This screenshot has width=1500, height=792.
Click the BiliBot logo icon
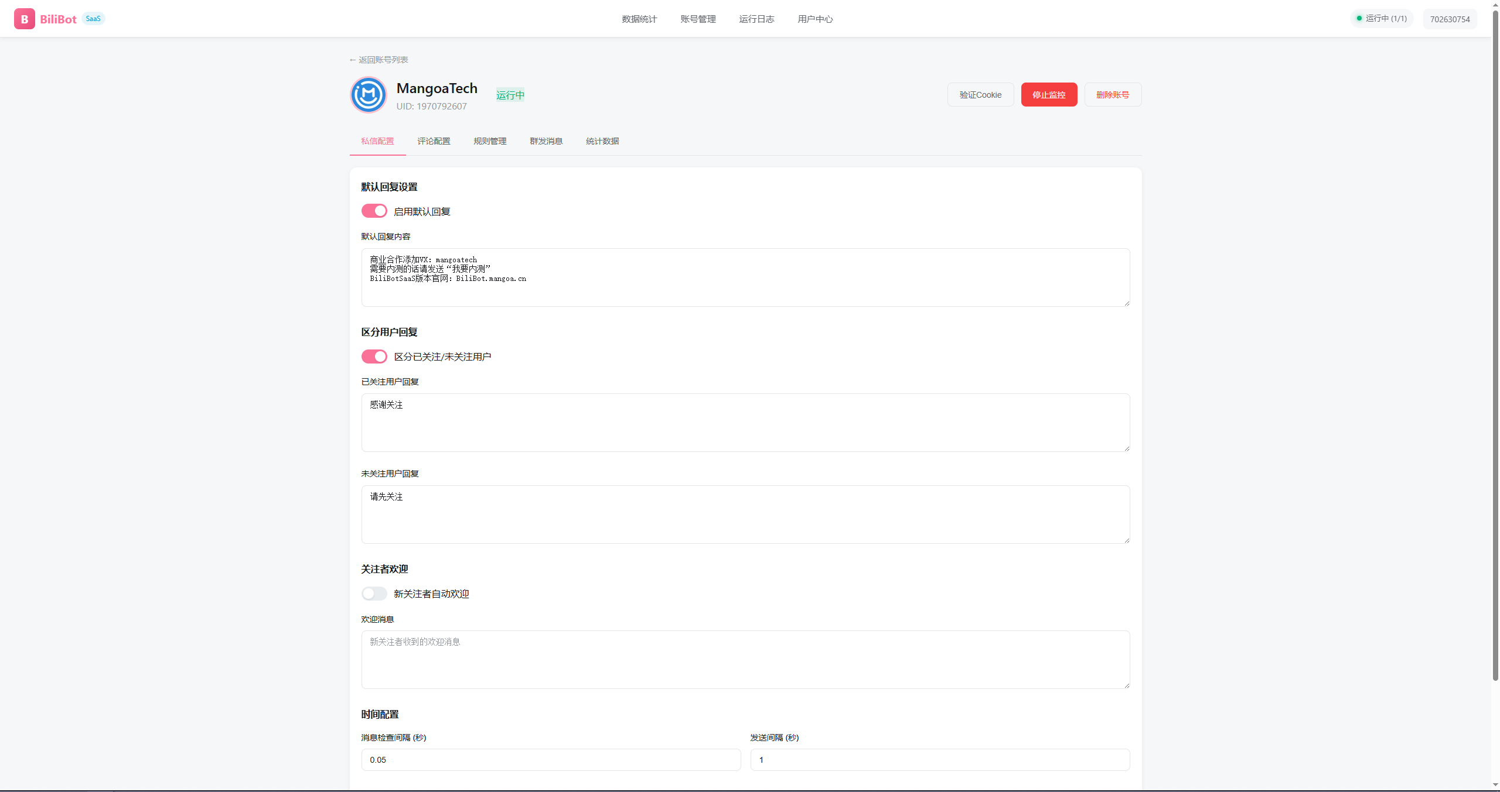24,18
